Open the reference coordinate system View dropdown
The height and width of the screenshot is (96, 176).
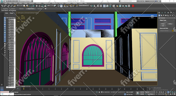coord(50,5)
